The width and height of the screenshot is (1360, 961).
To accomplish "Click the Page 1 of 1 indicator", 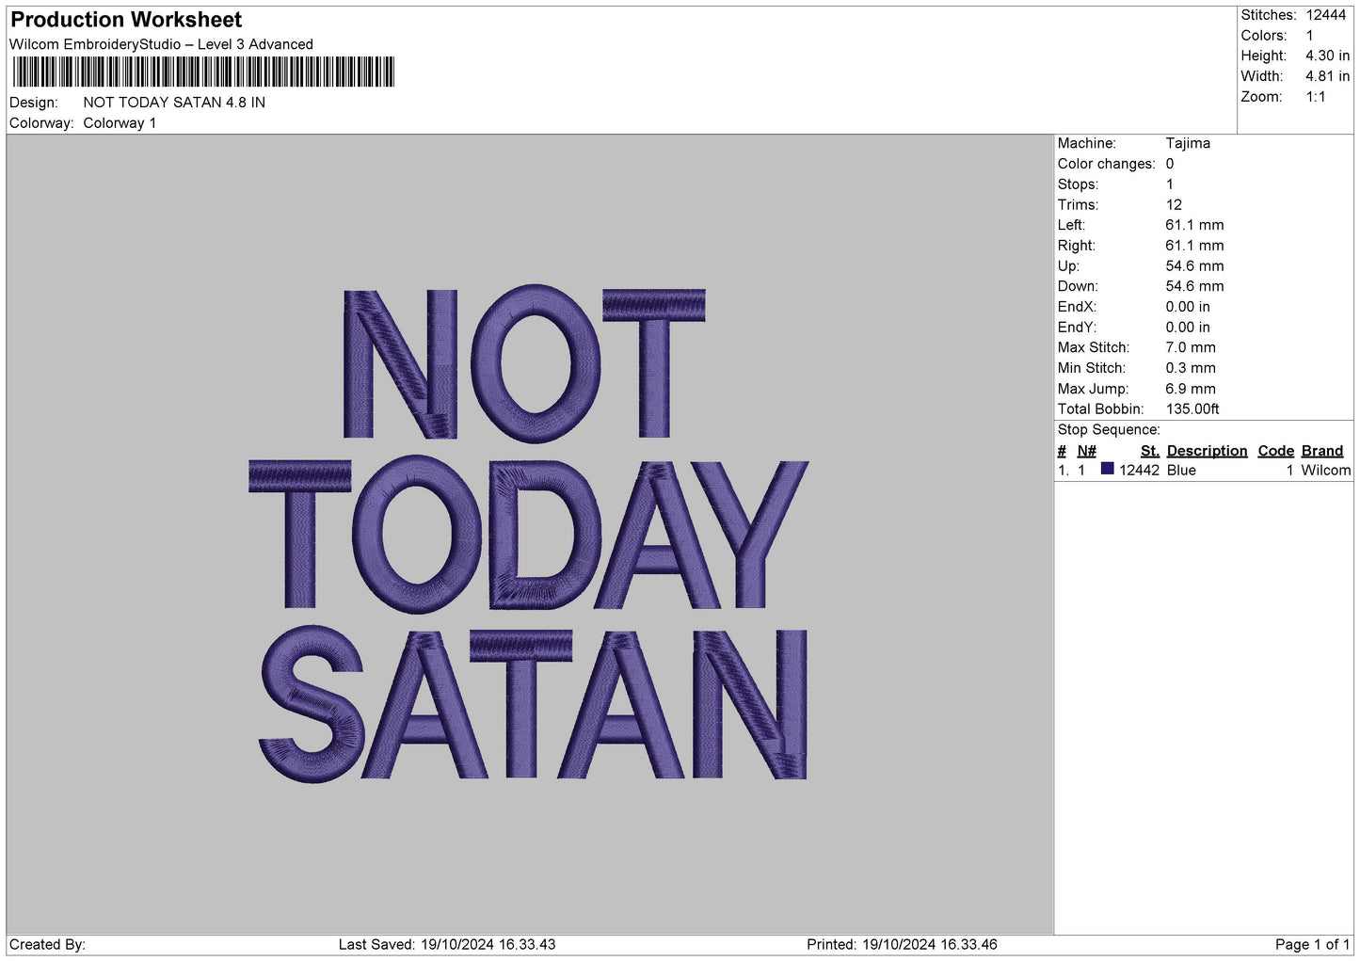I will 1312,945.
